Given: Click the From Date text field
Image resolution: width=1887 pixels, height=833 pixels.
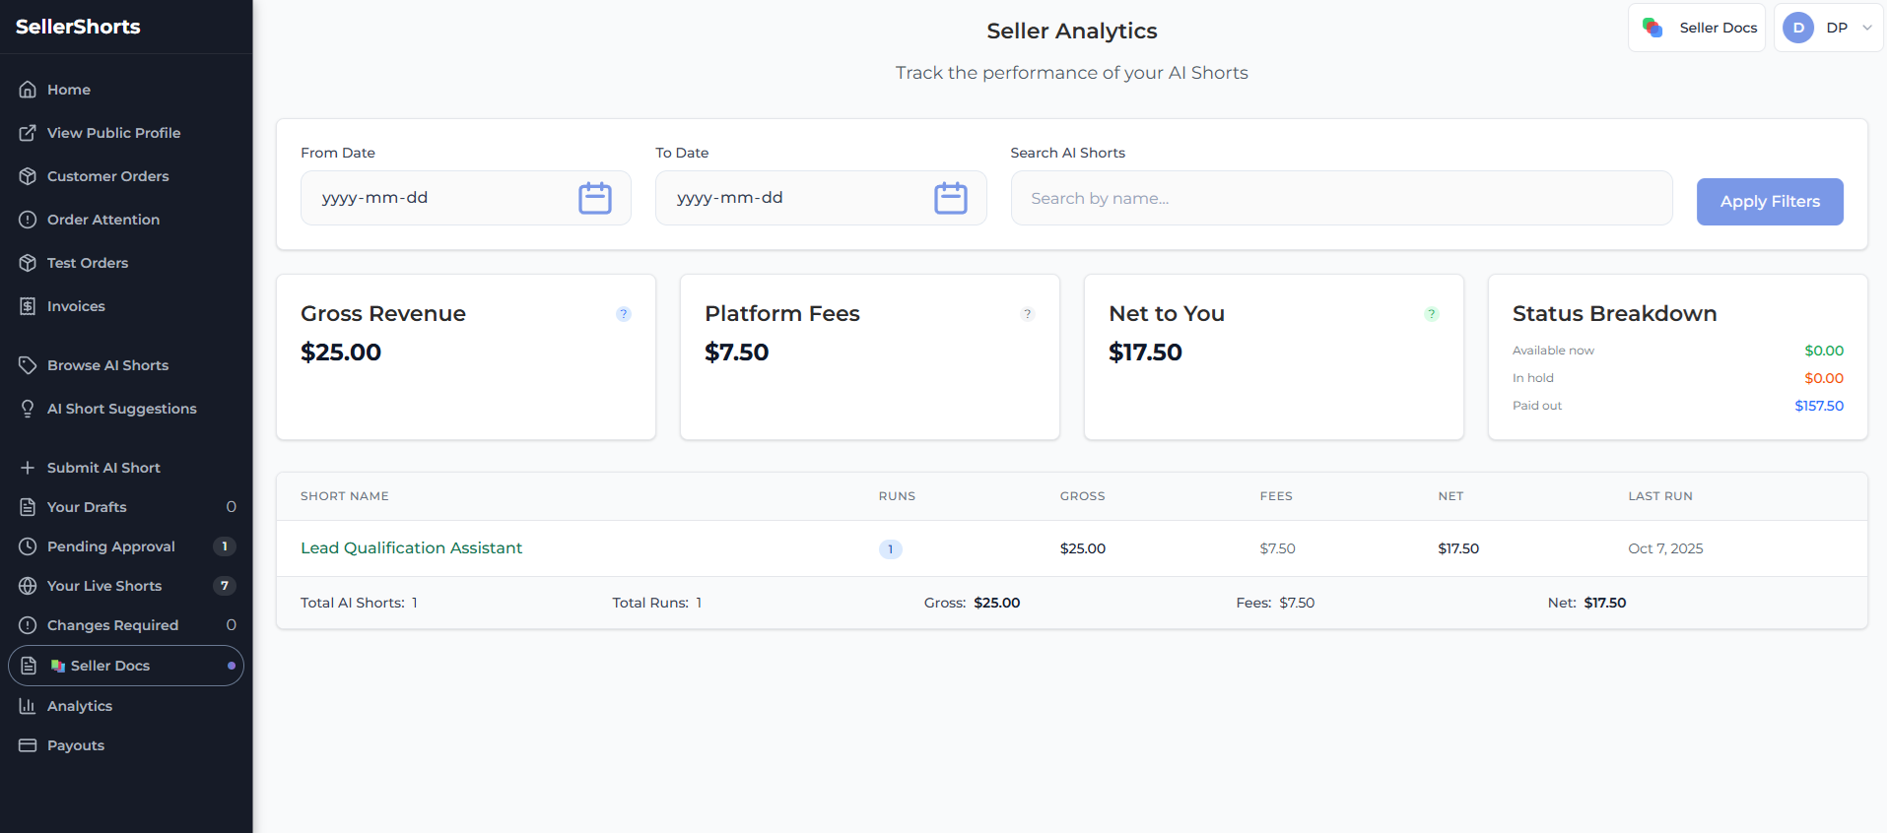Looking at the screenshot, I should (434, 198).
